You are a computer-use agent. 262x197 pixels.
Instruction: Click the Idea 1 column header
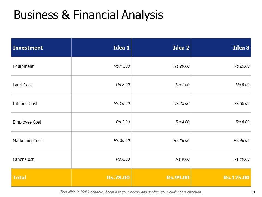click(x=121, y=48)
